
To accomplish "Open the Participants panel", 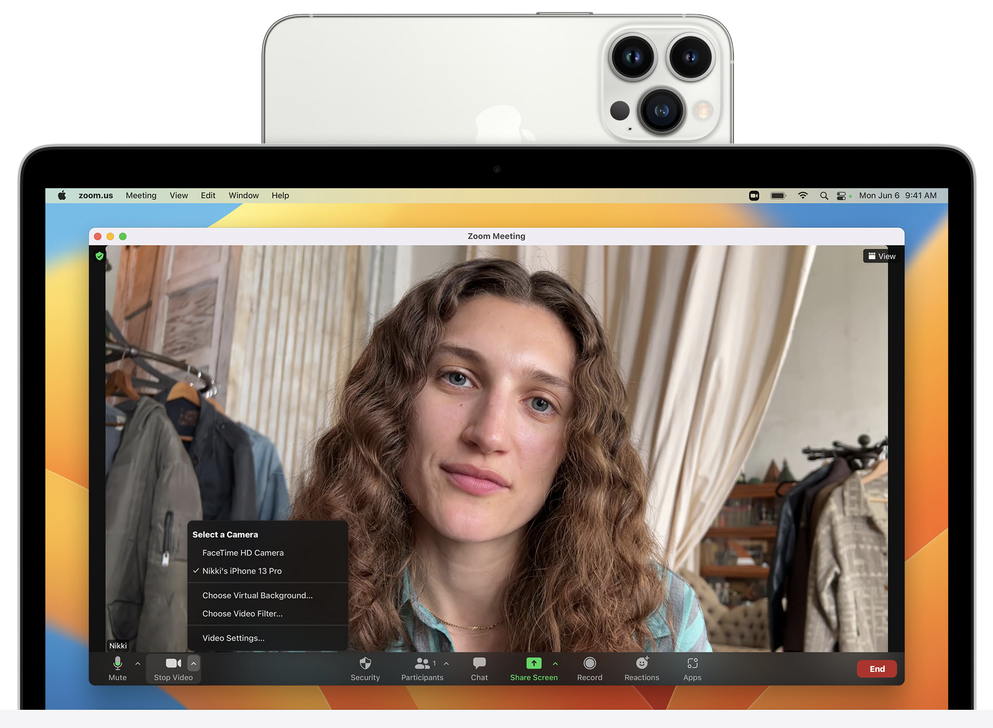I will pyautogui.click(x=422, y=669).
